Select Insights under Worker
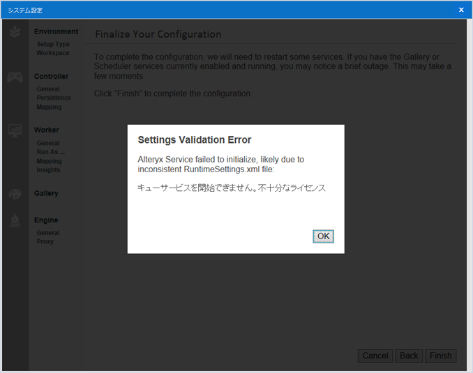This screenshot has height=373, width=473. [x=48, y=169]
